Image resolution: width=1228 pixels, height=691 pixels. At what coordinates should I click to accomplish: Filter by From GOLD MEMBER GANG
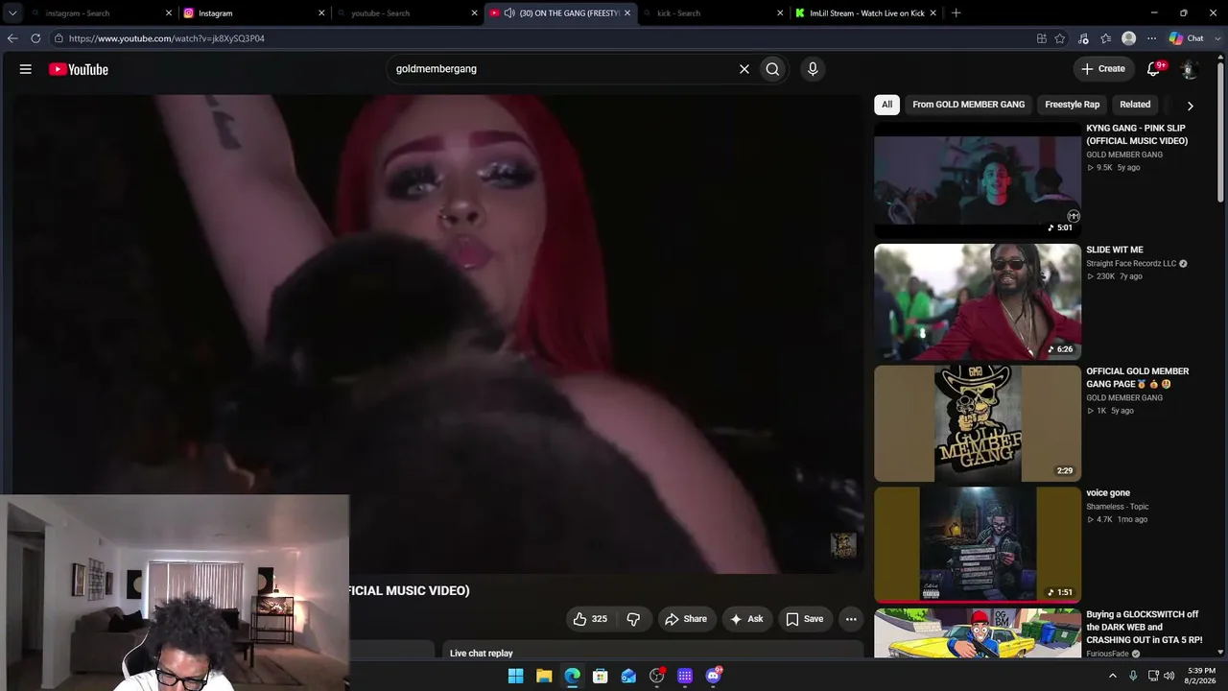point(968,105)
